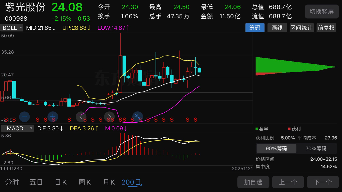Click the 最高 value 24.50
The width and height of the screenshot is (342, 192).
[181, 7]
